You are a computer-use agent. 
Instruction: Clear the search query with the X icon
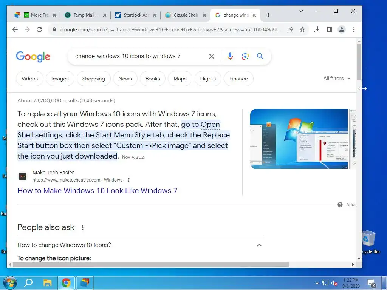click(x=212, y=56)
